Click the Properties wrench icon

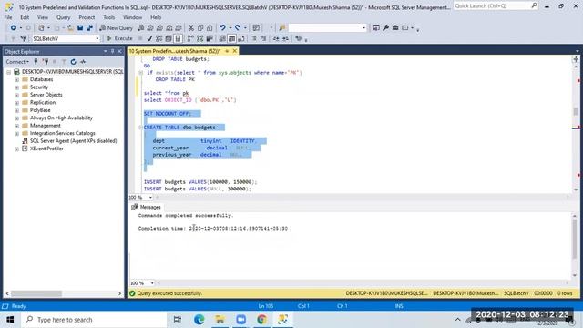click(385, 28)
